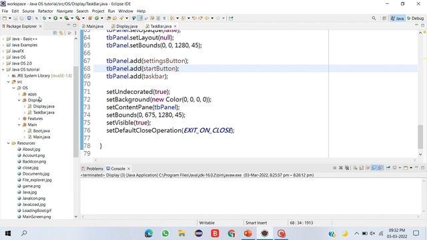
Task: Toggle Link with Editor in Package Explorer
Action: pyautogui.click(x=61, y=33)
